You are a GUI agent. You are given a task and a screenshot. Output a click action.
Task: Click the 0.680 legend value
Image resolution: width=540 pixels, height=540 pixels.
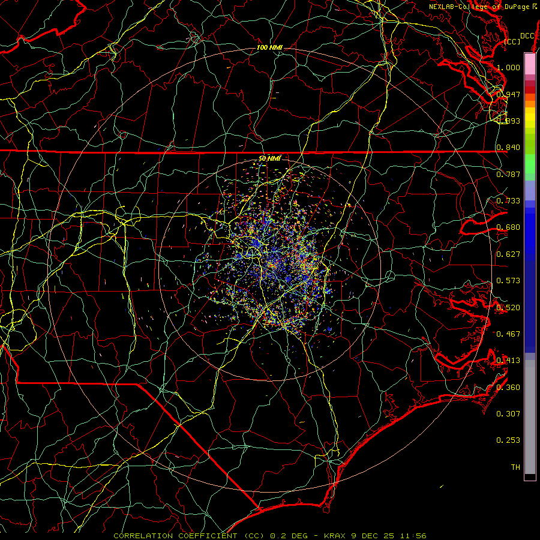[x=508, y=227]
